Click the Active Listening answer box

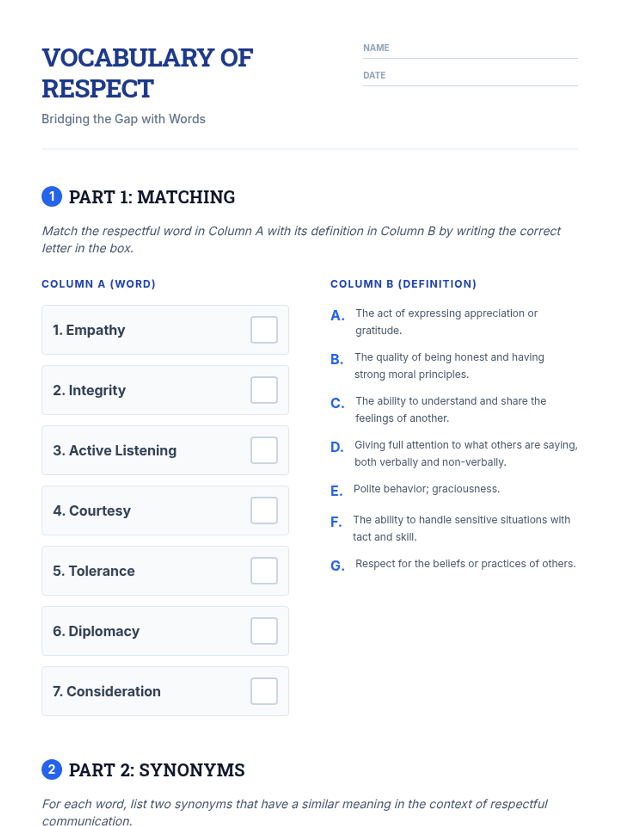[264, 450]
